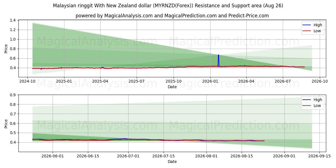The height and width of the screenshot is (168, 336).
Task: Click the '2026-10' x-axis tick label
Action: click(x=319, y=81)
